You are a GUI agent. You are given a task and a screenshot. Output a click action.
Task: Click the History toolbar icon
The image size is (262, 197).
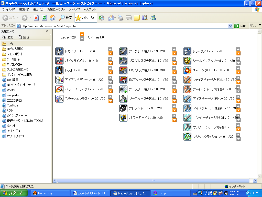[x=101, y=18]
